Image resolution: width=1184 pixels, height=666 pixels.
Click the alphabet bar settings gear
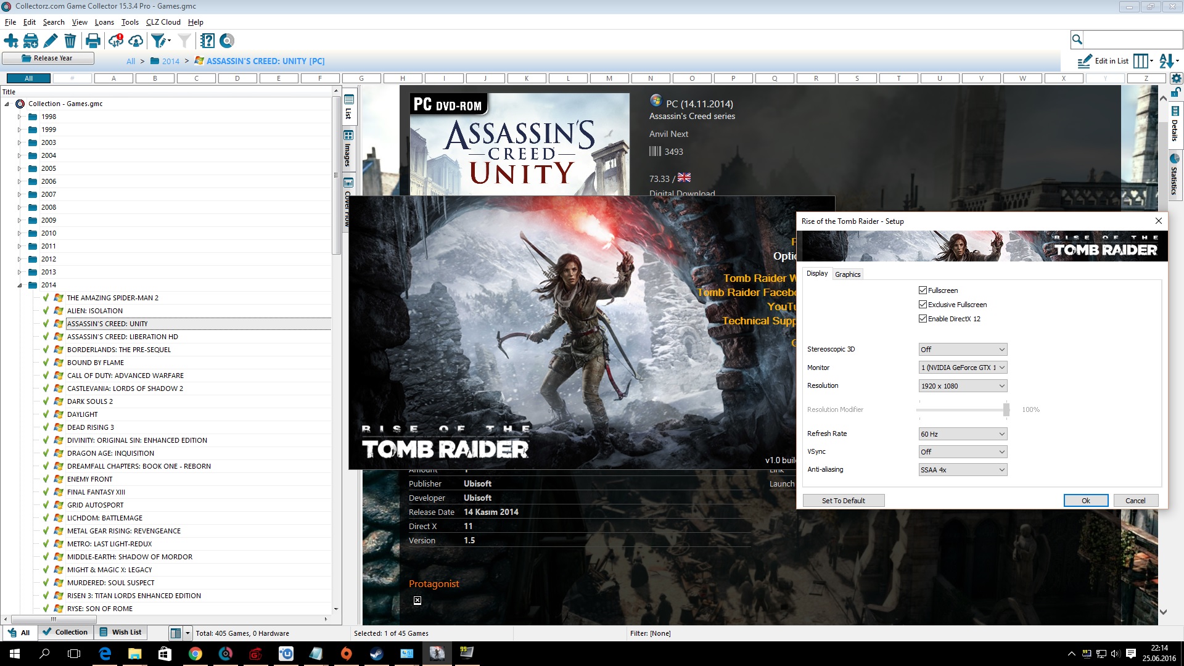pyautogui.click(x=1177, y=78)
